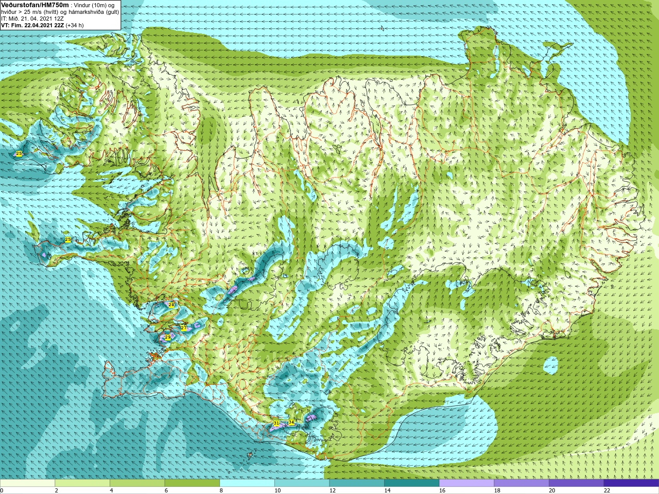Viewport: 659px width, 494px height.
Task: Click the pale yellow 0–2 m/s legend swatch
Action: coord(27,483)
